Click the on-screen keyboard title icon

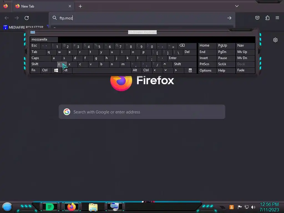[x=33, y=32]
